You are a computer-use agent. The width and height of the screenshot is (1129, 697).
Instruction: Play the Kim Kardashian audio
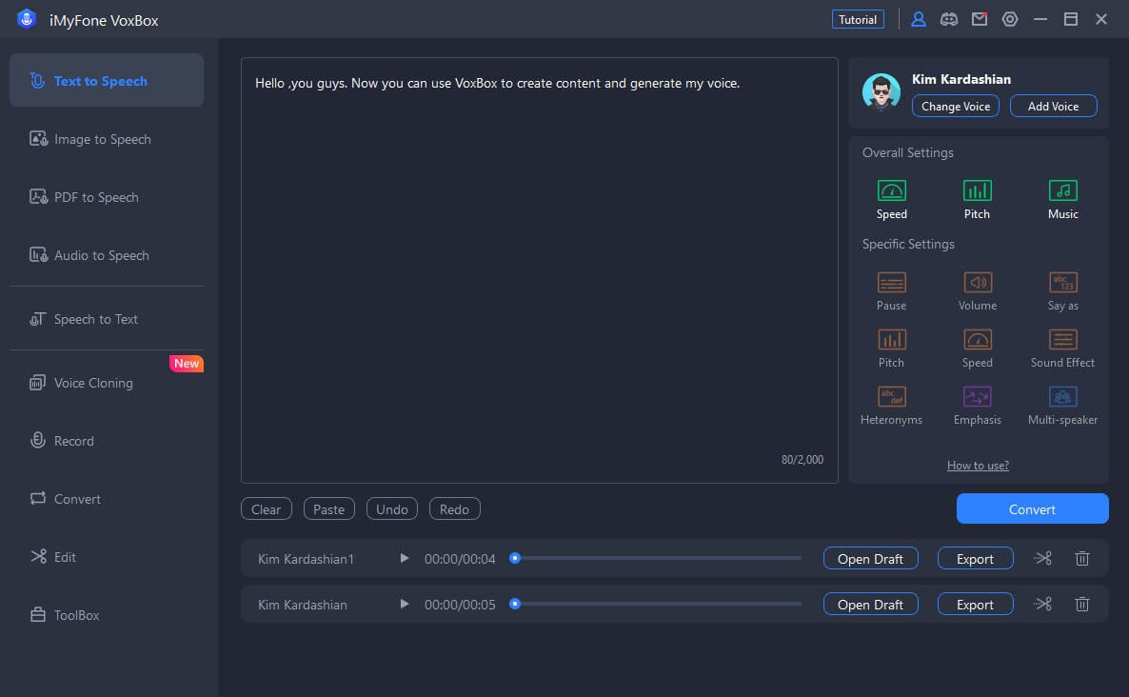point(404,604)
